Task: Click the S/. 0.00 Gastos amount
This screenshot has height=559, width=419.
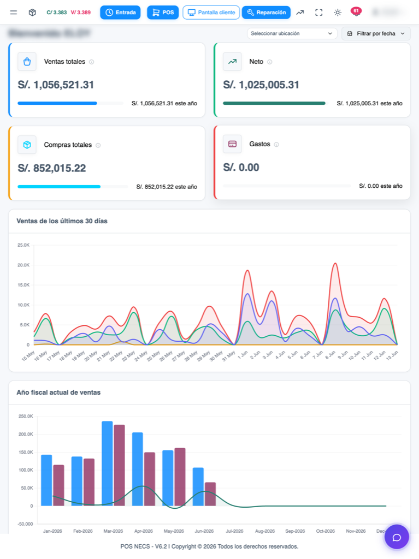Action: [241, 167]
